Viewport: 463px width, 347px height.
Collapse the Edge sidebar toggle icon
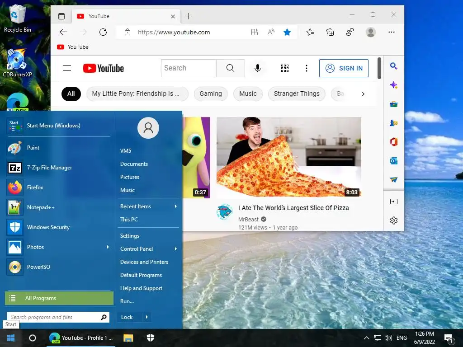394,202
